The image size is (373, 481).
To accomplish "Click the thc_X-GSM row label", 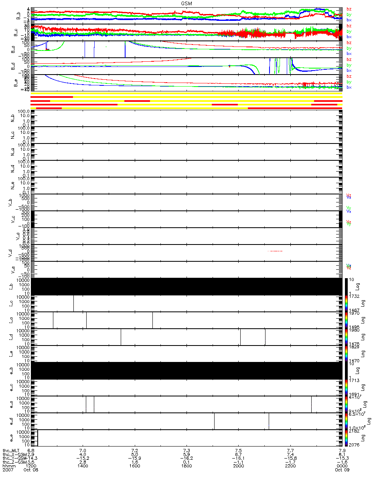I will tap(14, 455).
